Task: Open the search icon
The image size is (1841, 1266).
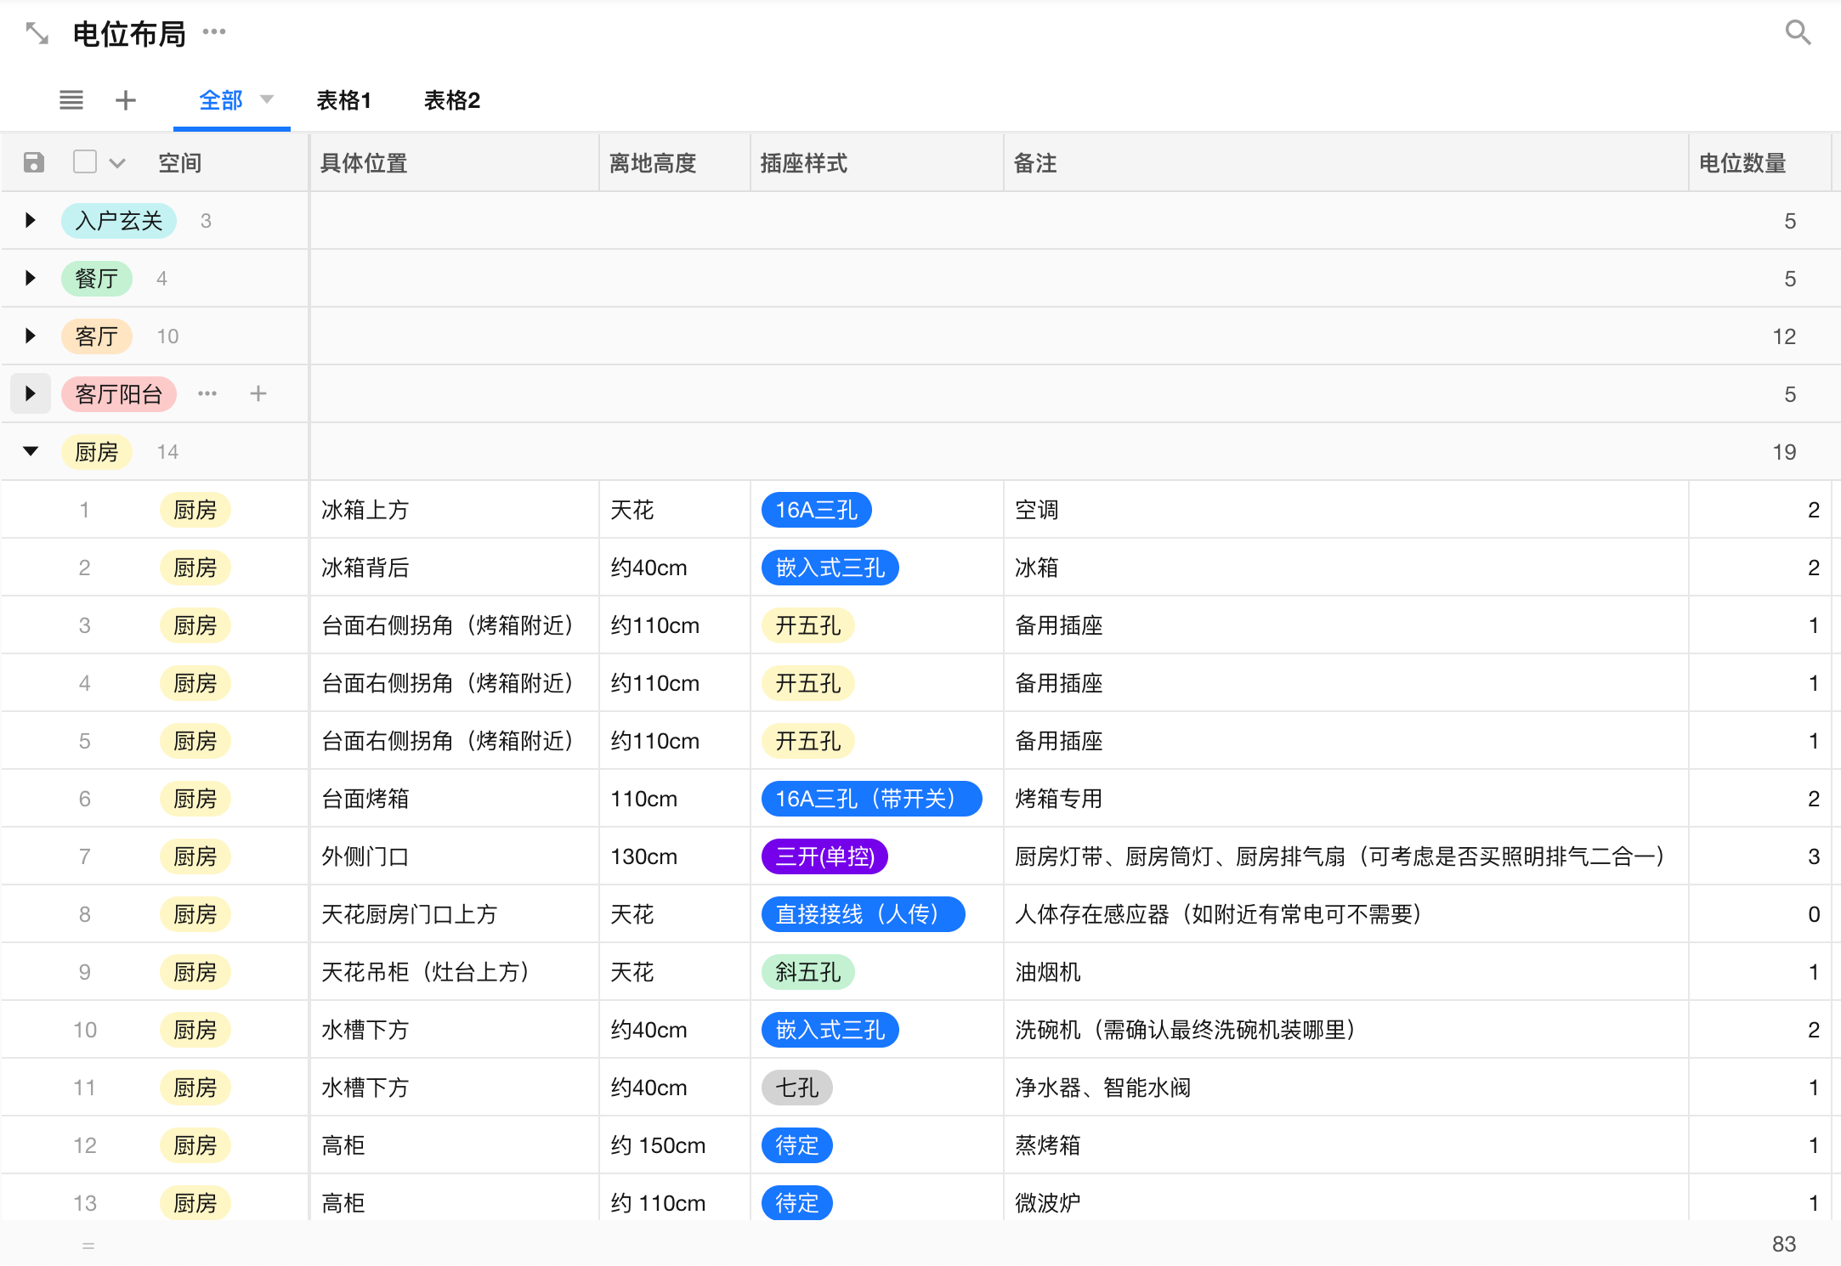Action: coord(1798,33)
